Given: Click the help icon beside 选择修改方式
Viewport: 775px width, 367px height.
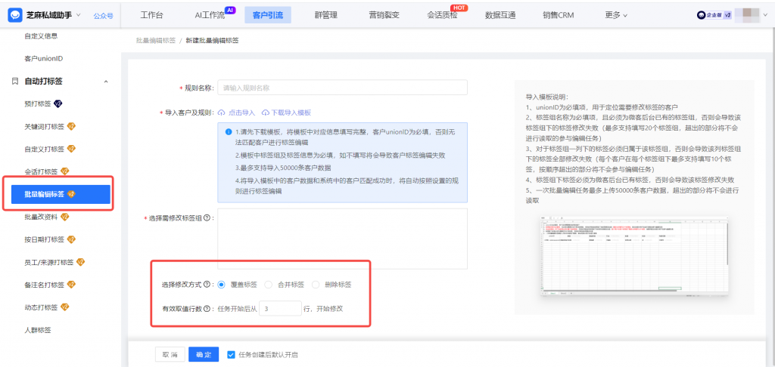Looking at the screenshot, I should pos(206,285).
